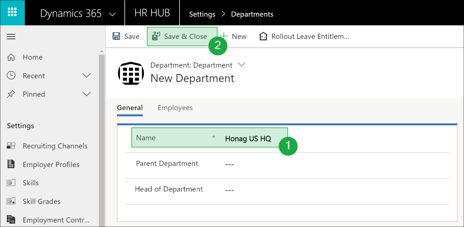Open the app launcher waffle icon
Viewport: 464px width, 227px height.
point(12,13)
